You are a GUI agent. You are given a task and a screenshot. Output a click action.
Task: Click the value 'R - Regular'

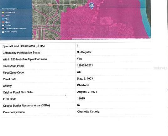[84, 52]
